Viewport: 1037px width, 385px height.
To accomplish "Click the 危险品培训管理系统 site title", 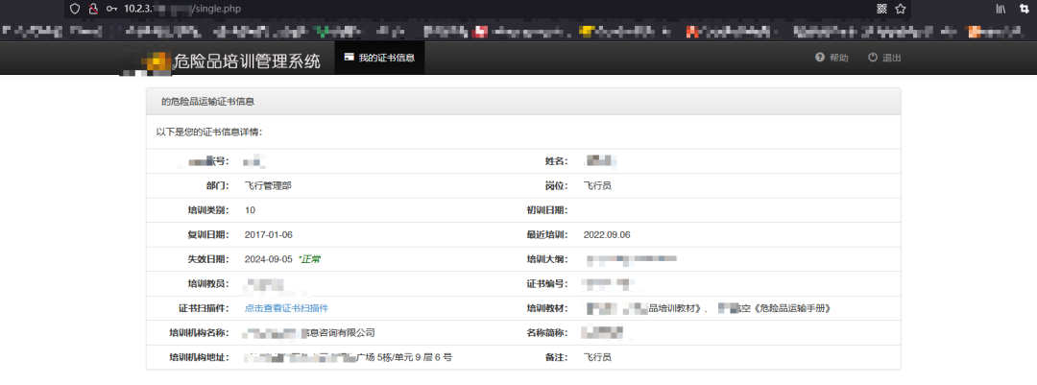I will pos(246,61).
